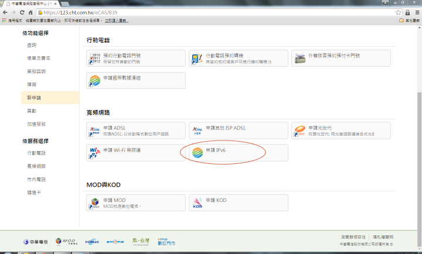Click the 申請 IPv6 striped globe icon

click(x=198, y=153)
